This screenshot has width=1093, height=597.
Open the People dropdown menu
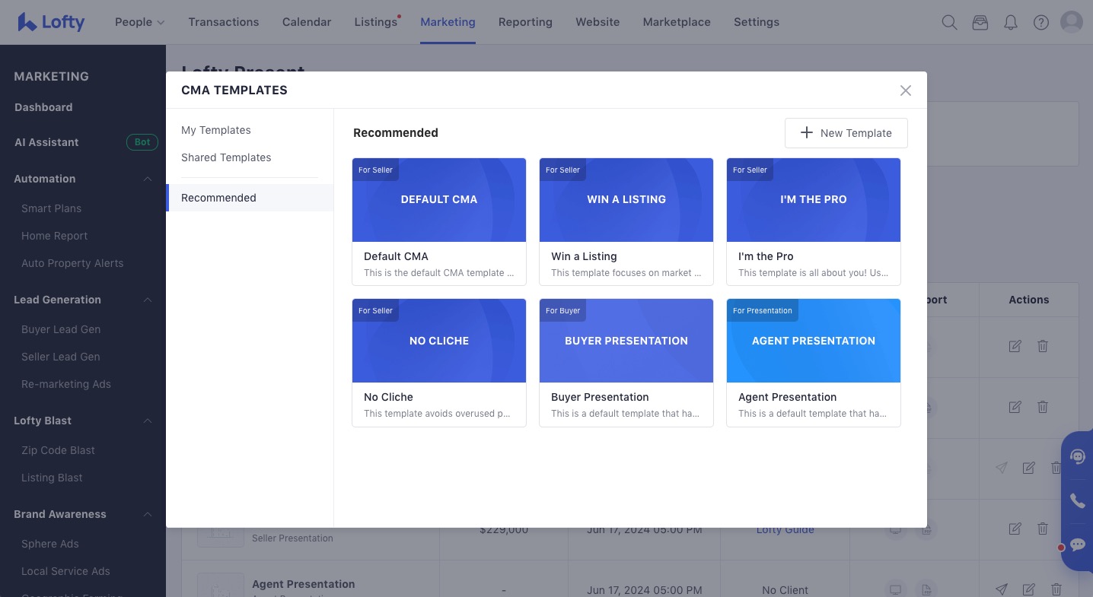click(x=140, y=22)
